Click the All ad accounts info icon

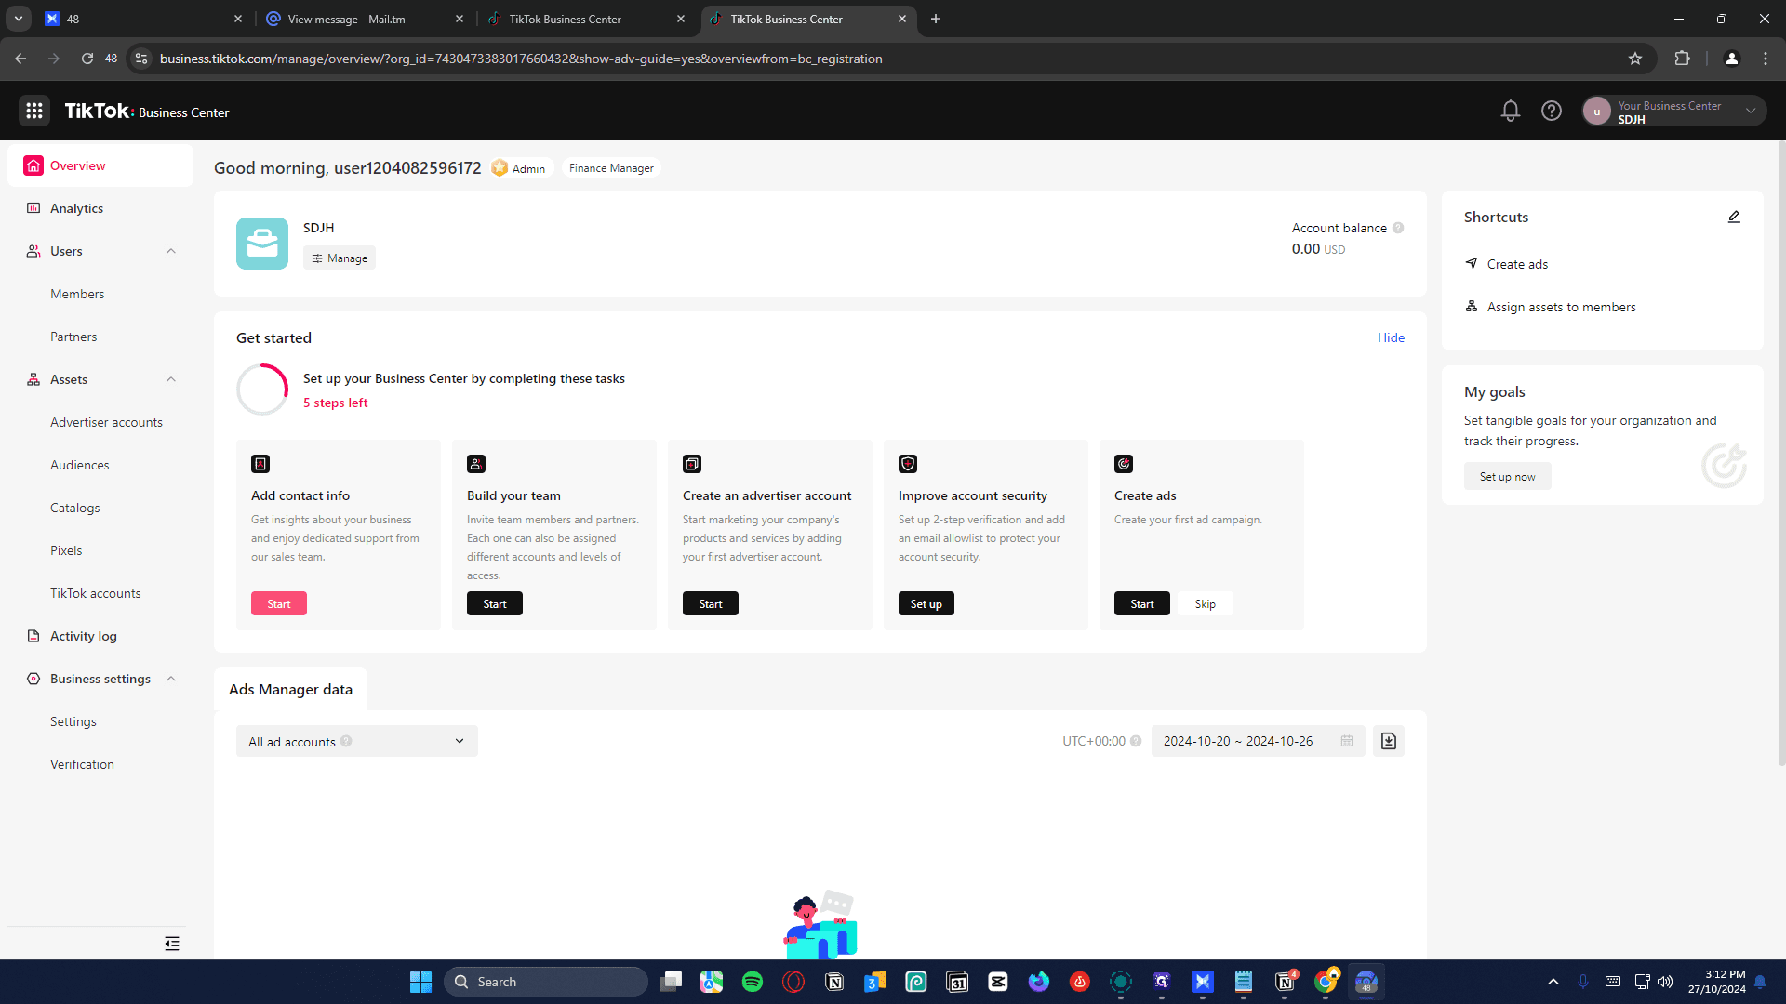(346, 741)
